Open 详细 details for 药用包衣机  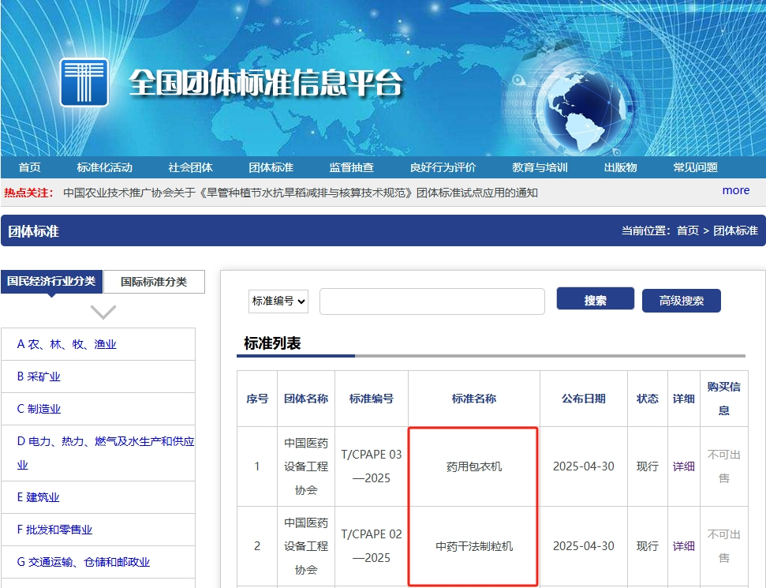pos(683,466)
